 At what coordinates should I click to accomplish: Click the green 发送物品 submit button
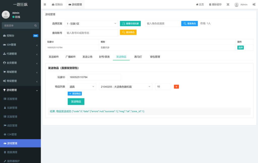point(76,102)
